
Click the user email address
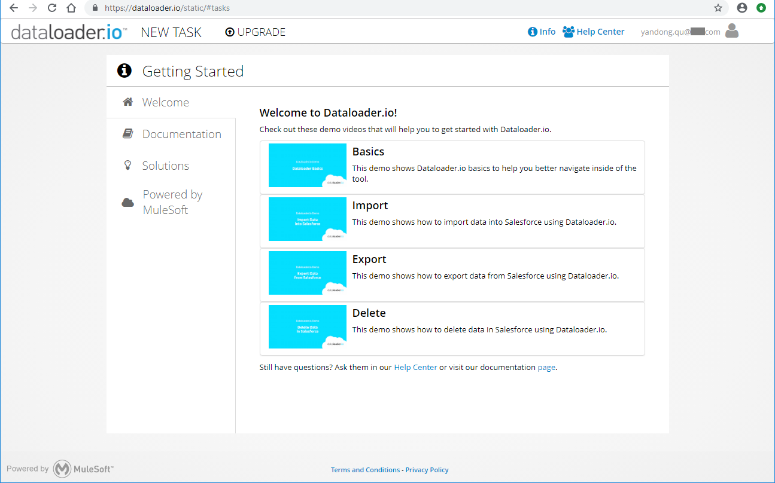pos(680,32)
